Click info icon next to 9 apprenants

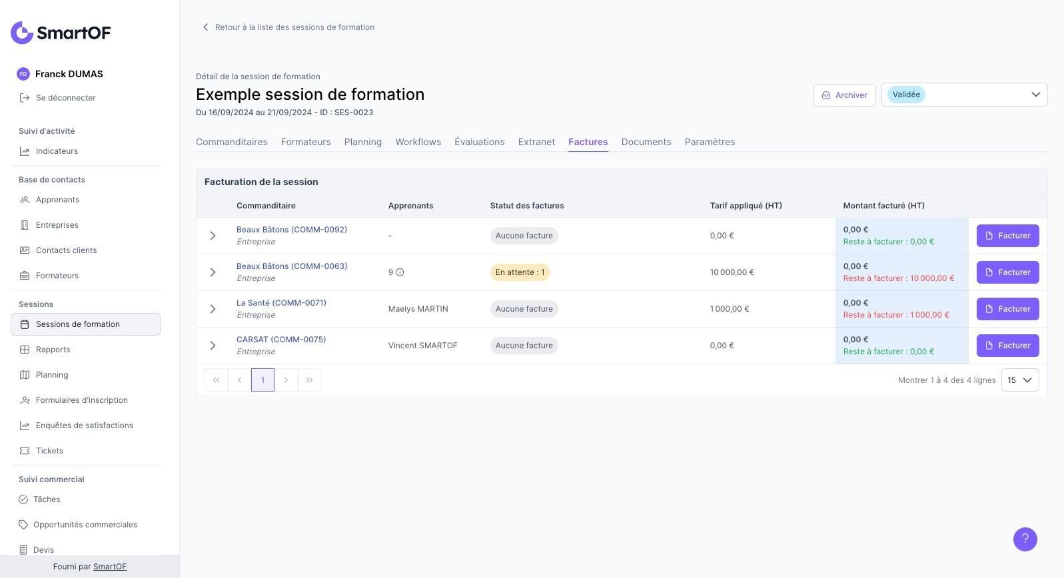[400, 272]
